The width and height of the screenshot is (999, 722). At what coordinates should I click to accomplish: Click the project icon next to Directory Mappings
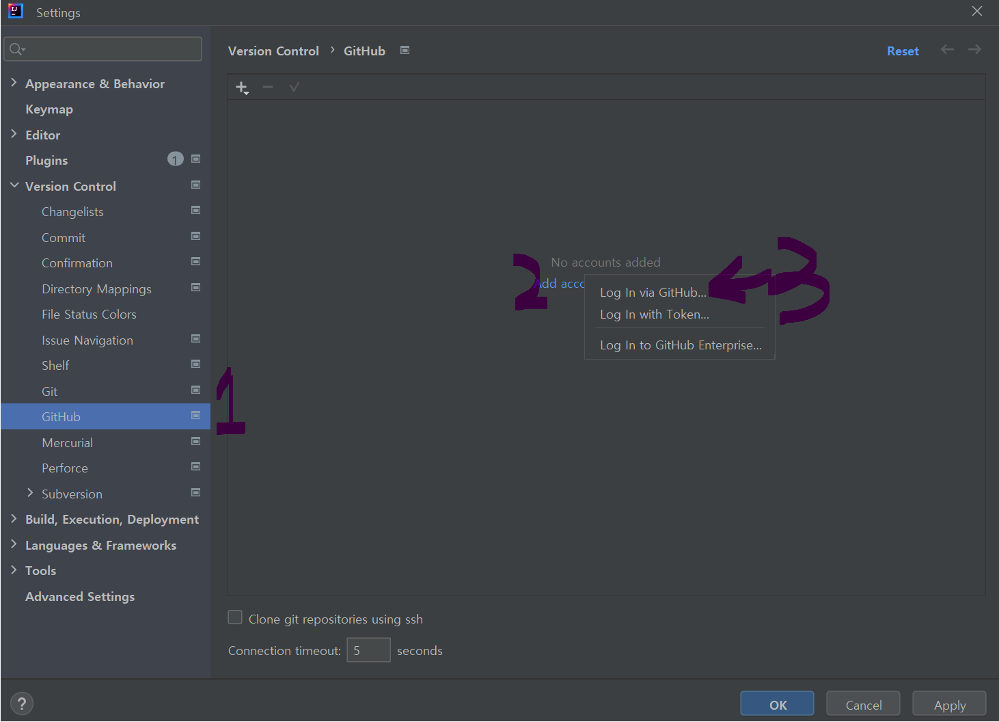(x=196, y=287)
